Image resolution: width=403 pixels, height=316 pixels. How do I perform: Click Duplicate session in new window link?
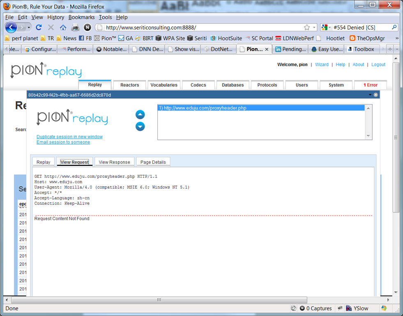click(x=69, y=137)
